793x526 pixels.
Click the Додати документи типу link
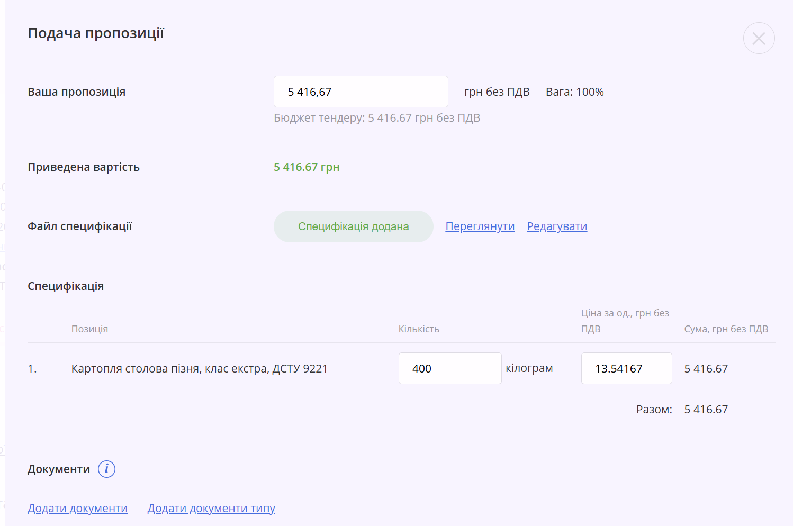pos(211,509)
